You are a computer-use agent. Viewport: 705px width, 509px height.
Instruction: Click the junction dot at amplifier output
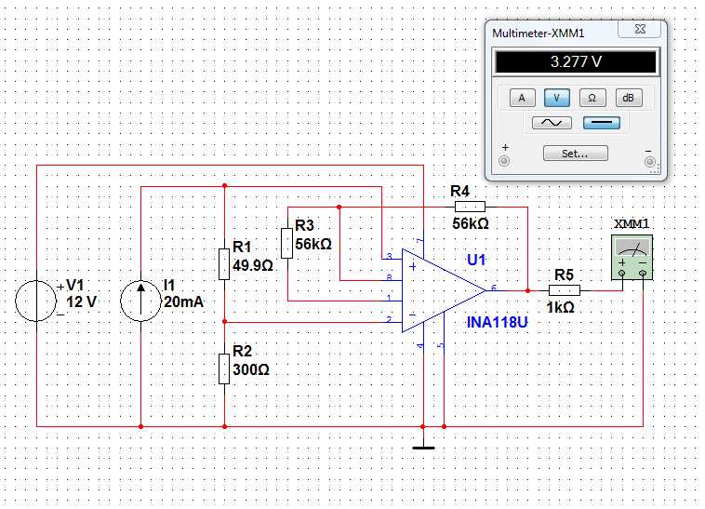coord(527,291)
